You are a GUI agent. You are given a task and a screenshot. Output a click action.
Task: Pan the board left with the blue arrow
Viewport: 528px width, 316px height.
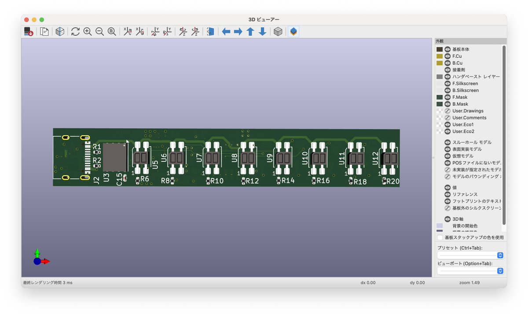click(x=226, y=32)
